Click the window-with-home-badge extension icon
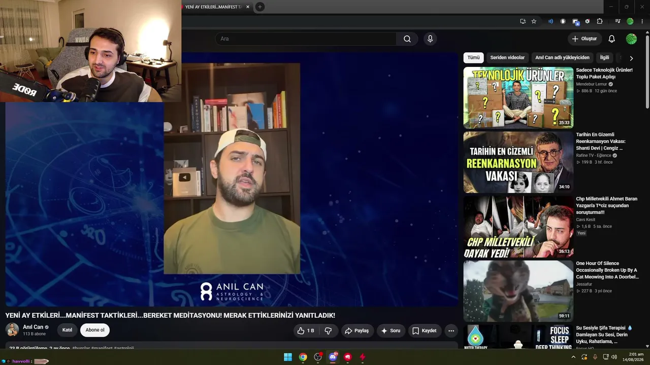The width and height of the screenshot is (650, 365). tap(575, 21)
